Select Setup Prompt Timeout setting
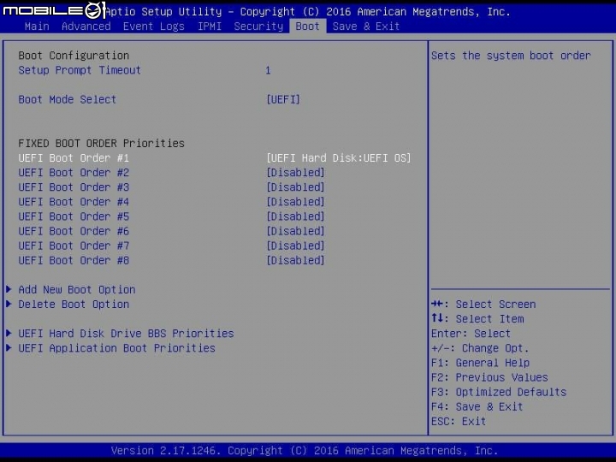The image size is (616, 462). point(80,70)
